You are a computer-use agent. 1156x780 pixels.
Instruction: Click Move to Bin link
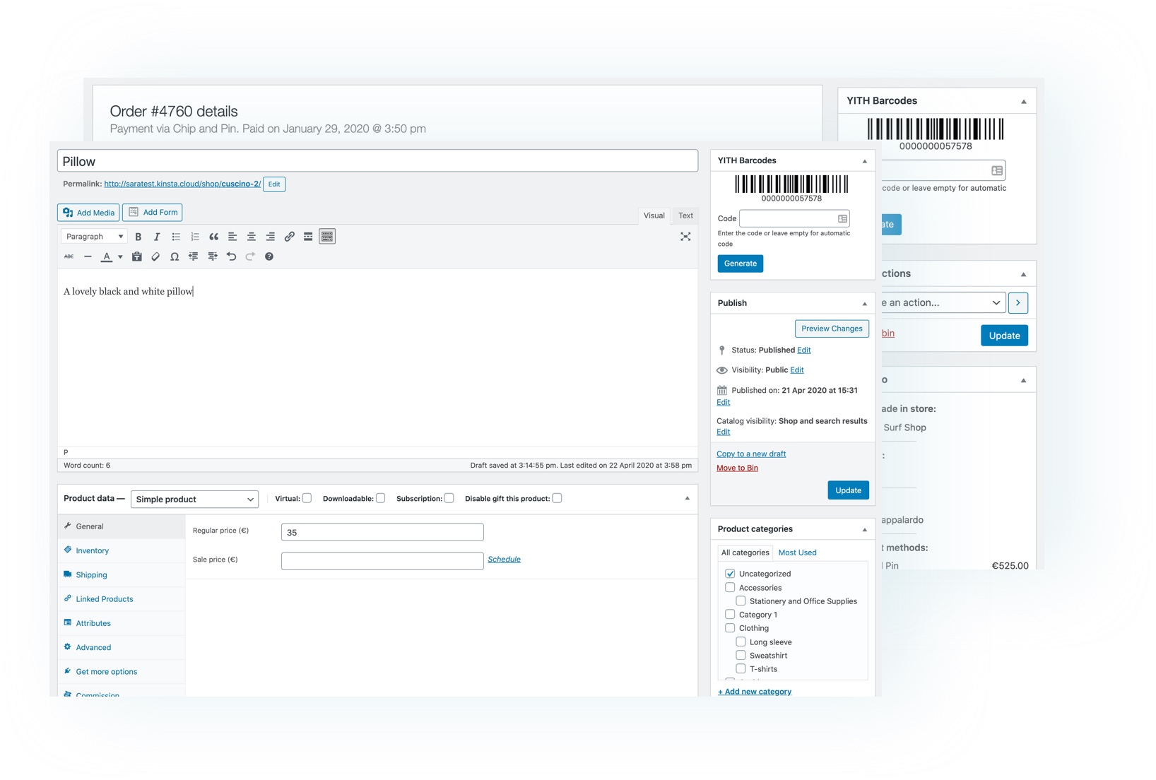737,468
